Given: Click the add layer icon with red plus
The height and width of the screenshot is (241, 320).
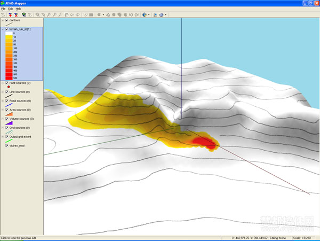Looking at the screenshot, I should [x=10, y=15].
